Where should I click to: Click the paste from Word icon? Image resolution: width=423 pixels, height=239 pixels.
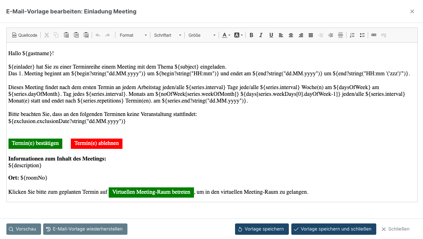click(x=86, y=35)
